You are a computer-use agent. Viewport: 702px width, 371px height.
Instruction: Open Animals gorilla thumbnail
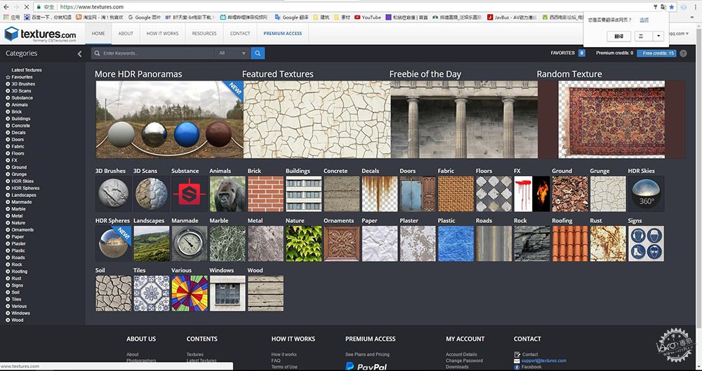tap(227, 194)
